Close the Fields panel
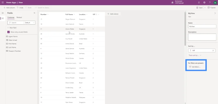The image size is (218, 104). (x=34, y=13)
